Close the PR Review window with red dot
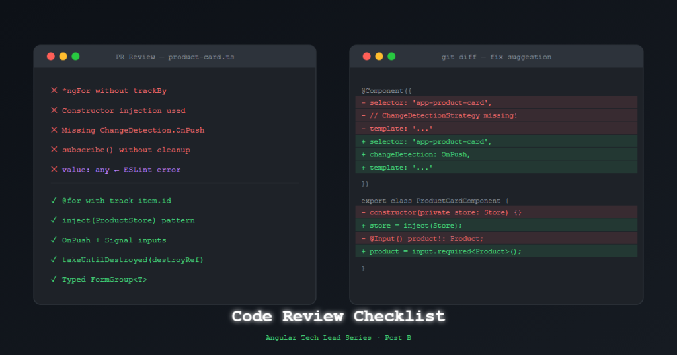The width and height of the screenshot is (677, 355). pos(50,57)
